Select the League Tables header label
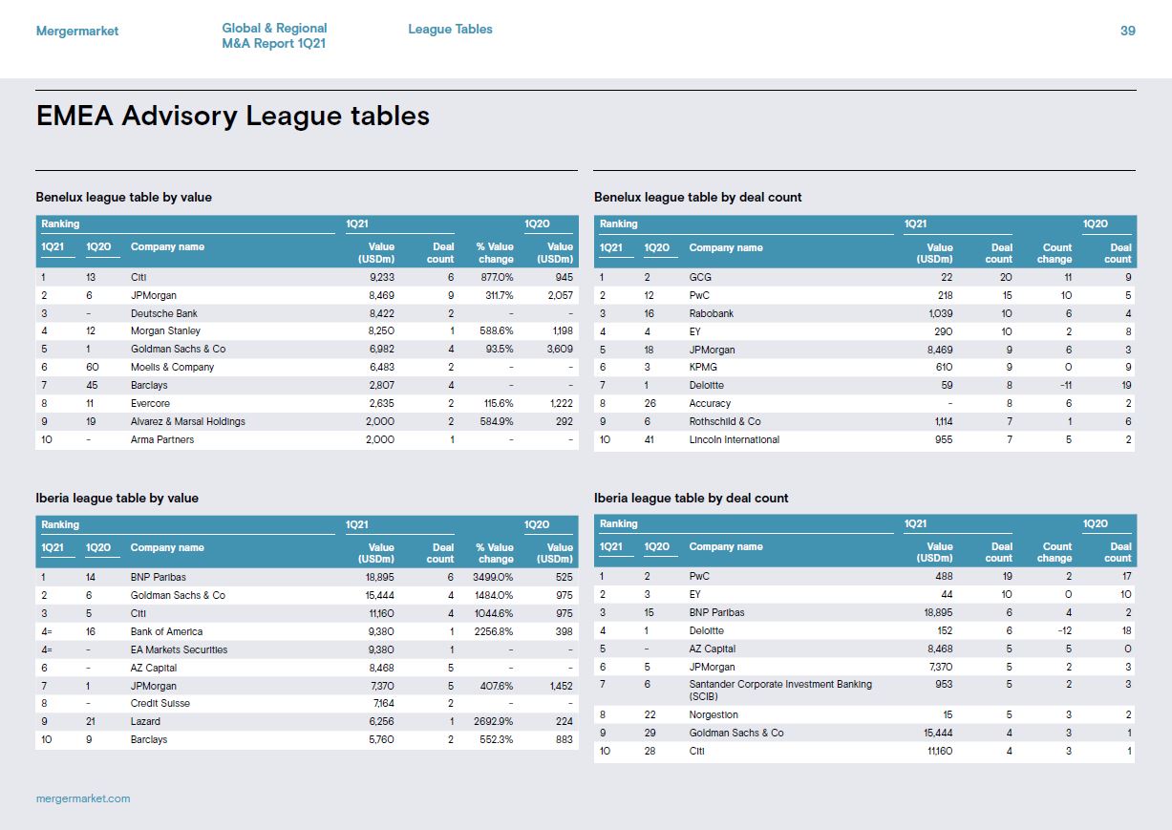This screenshot has width=1172, height=830. pos(450,30)
